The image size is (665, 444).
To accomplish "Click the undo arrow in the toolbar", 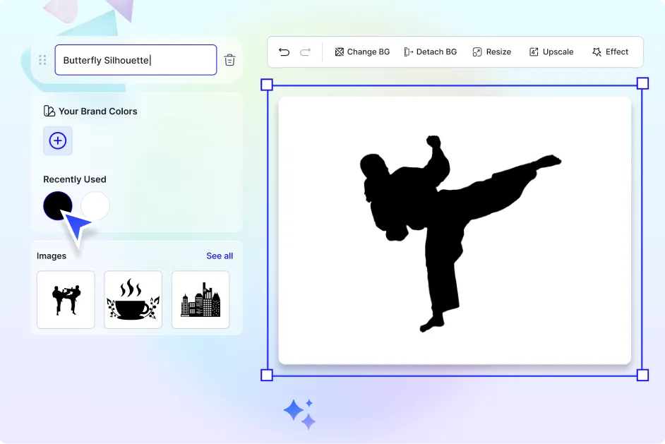I will click(284, 52).
